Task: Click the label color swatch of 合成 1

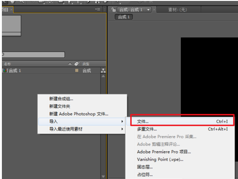Action: (x=76, y=70)
